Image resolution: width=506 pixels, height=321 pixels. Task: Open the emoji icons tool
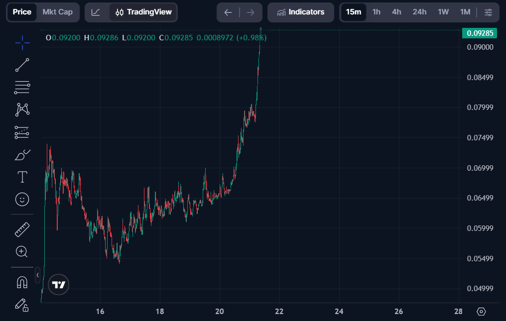click(x=22, y=200)
